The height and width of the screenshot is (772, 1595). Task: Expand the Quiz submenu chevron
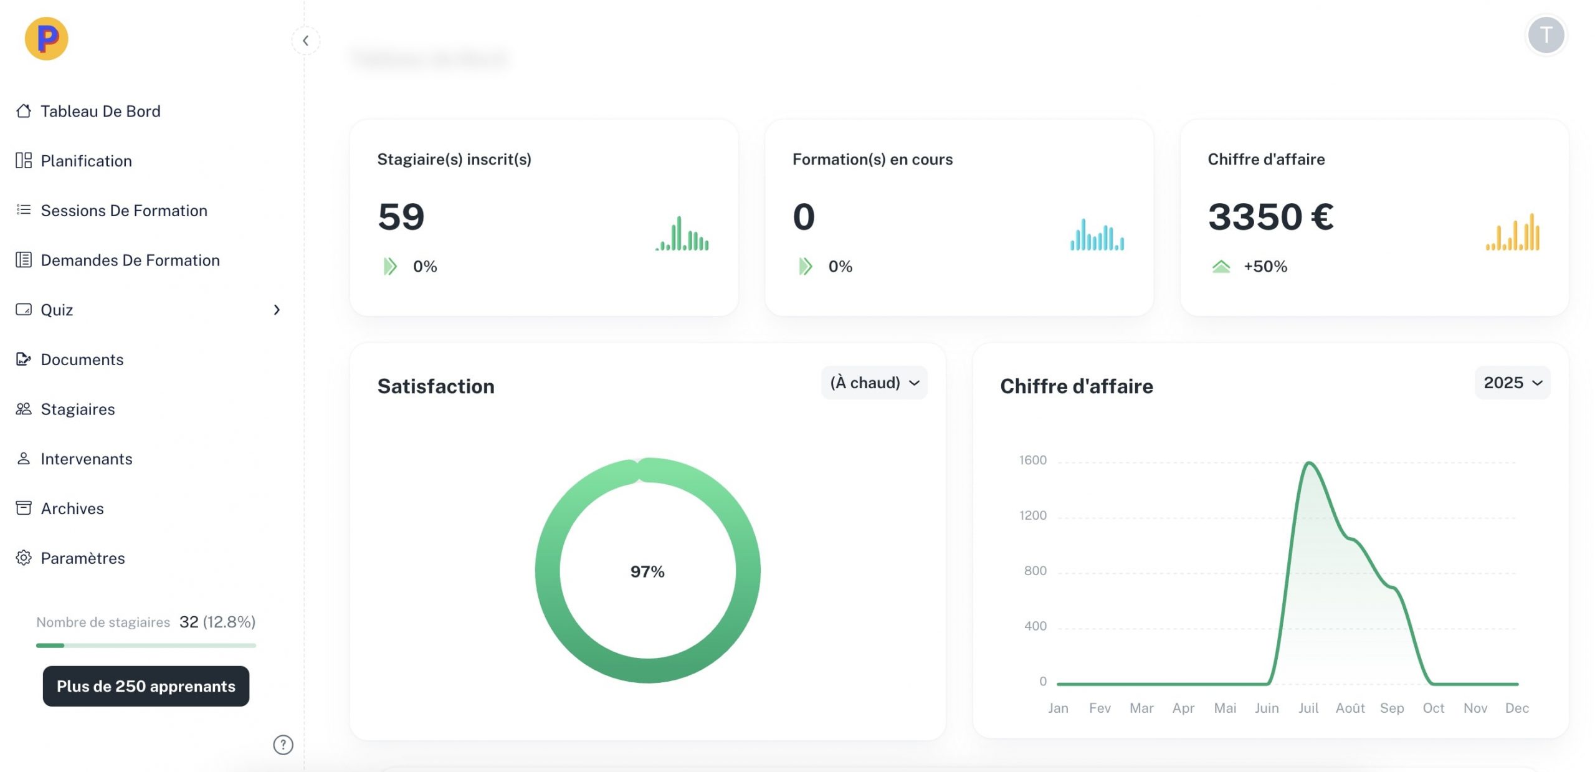277,310
